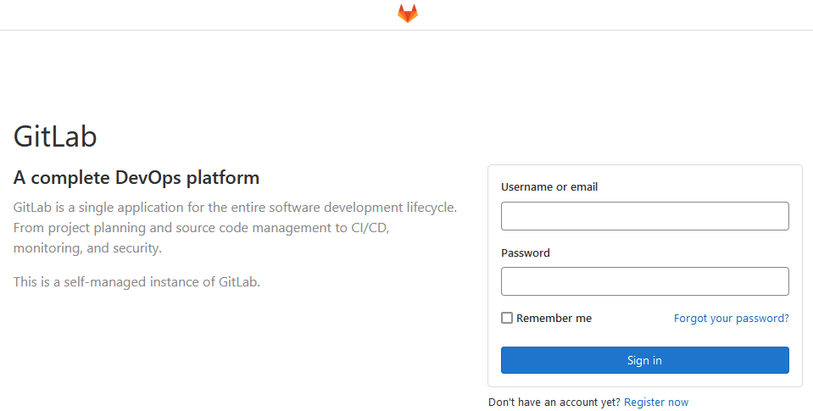
Task: Open the Register now link
Action: click(x=656, y=403)
